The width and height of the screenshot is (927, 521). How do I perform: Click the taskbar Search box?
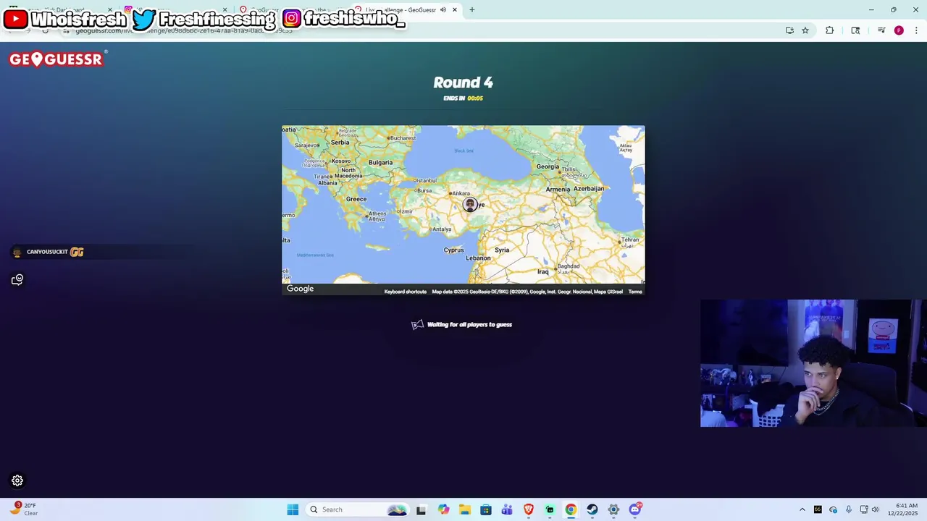click(356, 509)
